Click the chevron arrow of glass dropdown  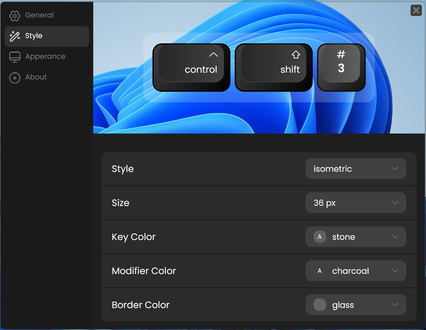(x=395, y=305)
